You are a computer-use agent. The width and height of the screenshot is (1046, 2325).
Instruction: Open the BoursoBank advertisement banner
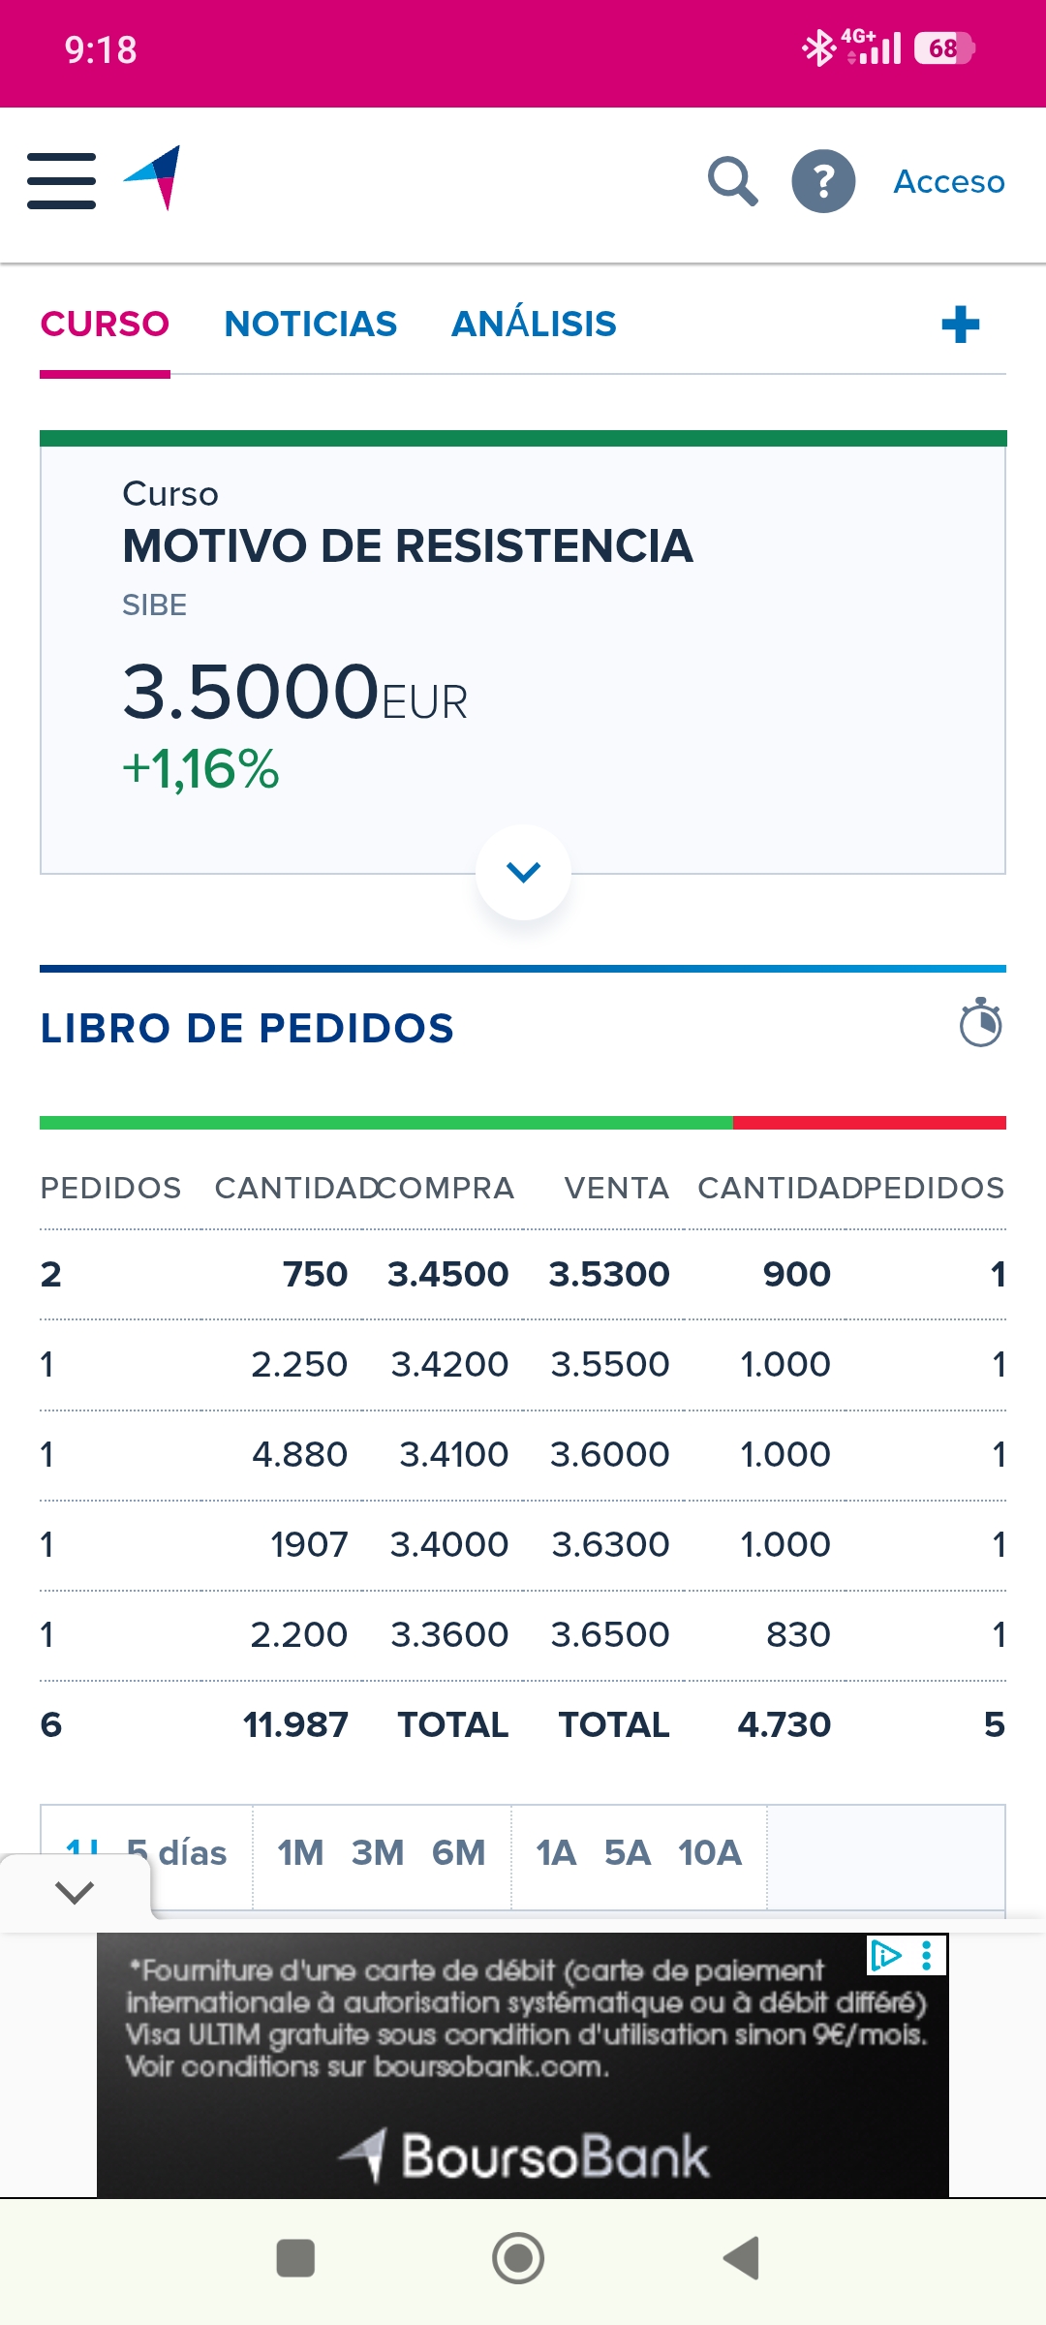coord(523,2065)
